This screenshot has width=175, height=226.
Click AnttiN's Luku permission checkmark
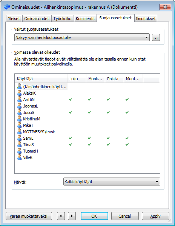click(71, 99)
